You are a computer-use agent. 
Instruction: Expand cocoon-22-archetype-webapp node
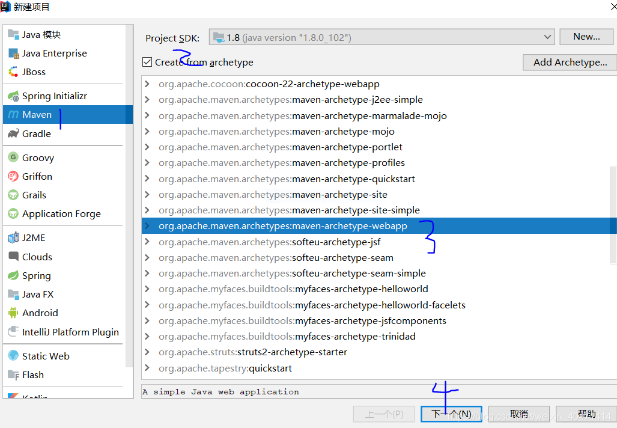point(147,84)
